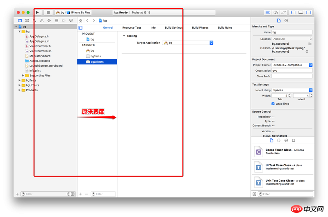328x217 pixels.
Task: Reveal bg.xcodeproj full path in Finder
Action: coord(307,52)
